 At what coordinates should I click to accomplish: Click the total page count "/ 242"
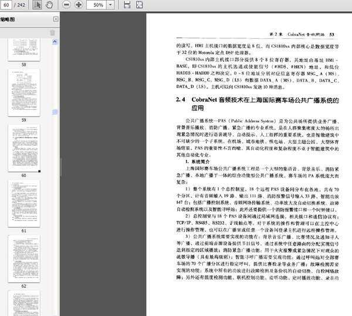pyautogui.click(x=20, y=5)
